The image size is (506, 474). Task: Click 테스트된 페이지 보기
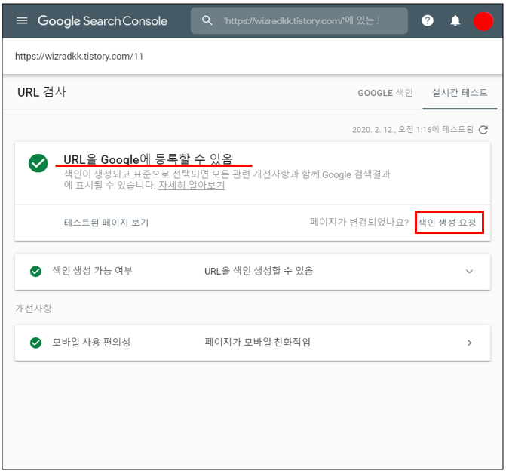106,223
